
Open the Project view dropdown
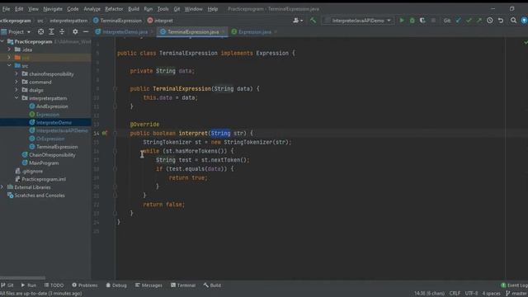pos(16,31)
